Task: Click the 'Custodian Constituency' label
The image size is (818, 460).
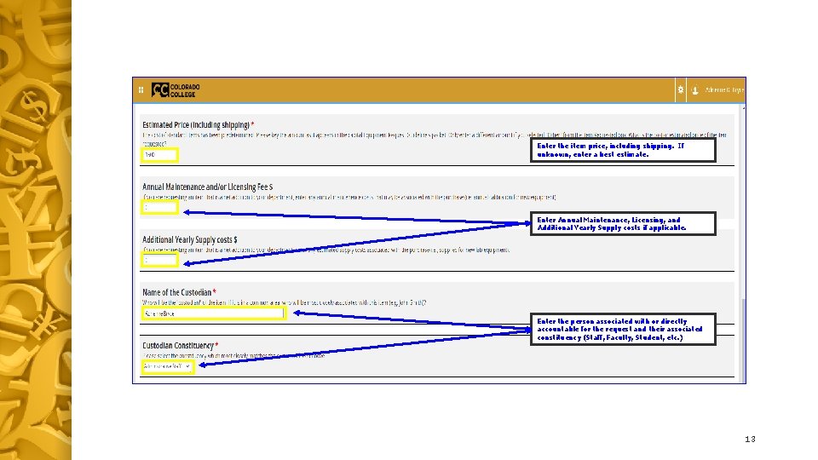Action: click(x=178, y=345)
